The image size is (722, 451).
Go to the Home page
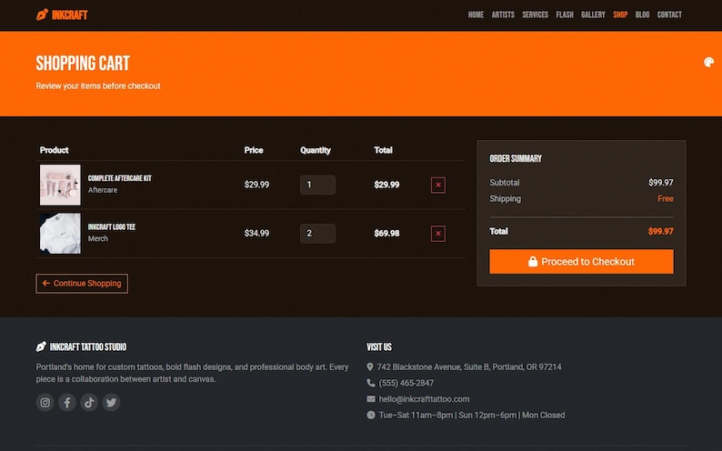tap(476, 15)
